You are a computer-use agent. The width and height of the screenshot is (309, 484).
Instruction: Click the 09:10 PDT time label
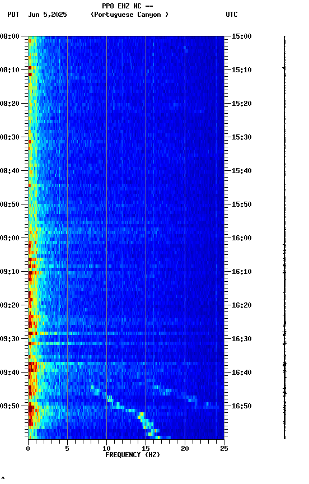[10, 272]
